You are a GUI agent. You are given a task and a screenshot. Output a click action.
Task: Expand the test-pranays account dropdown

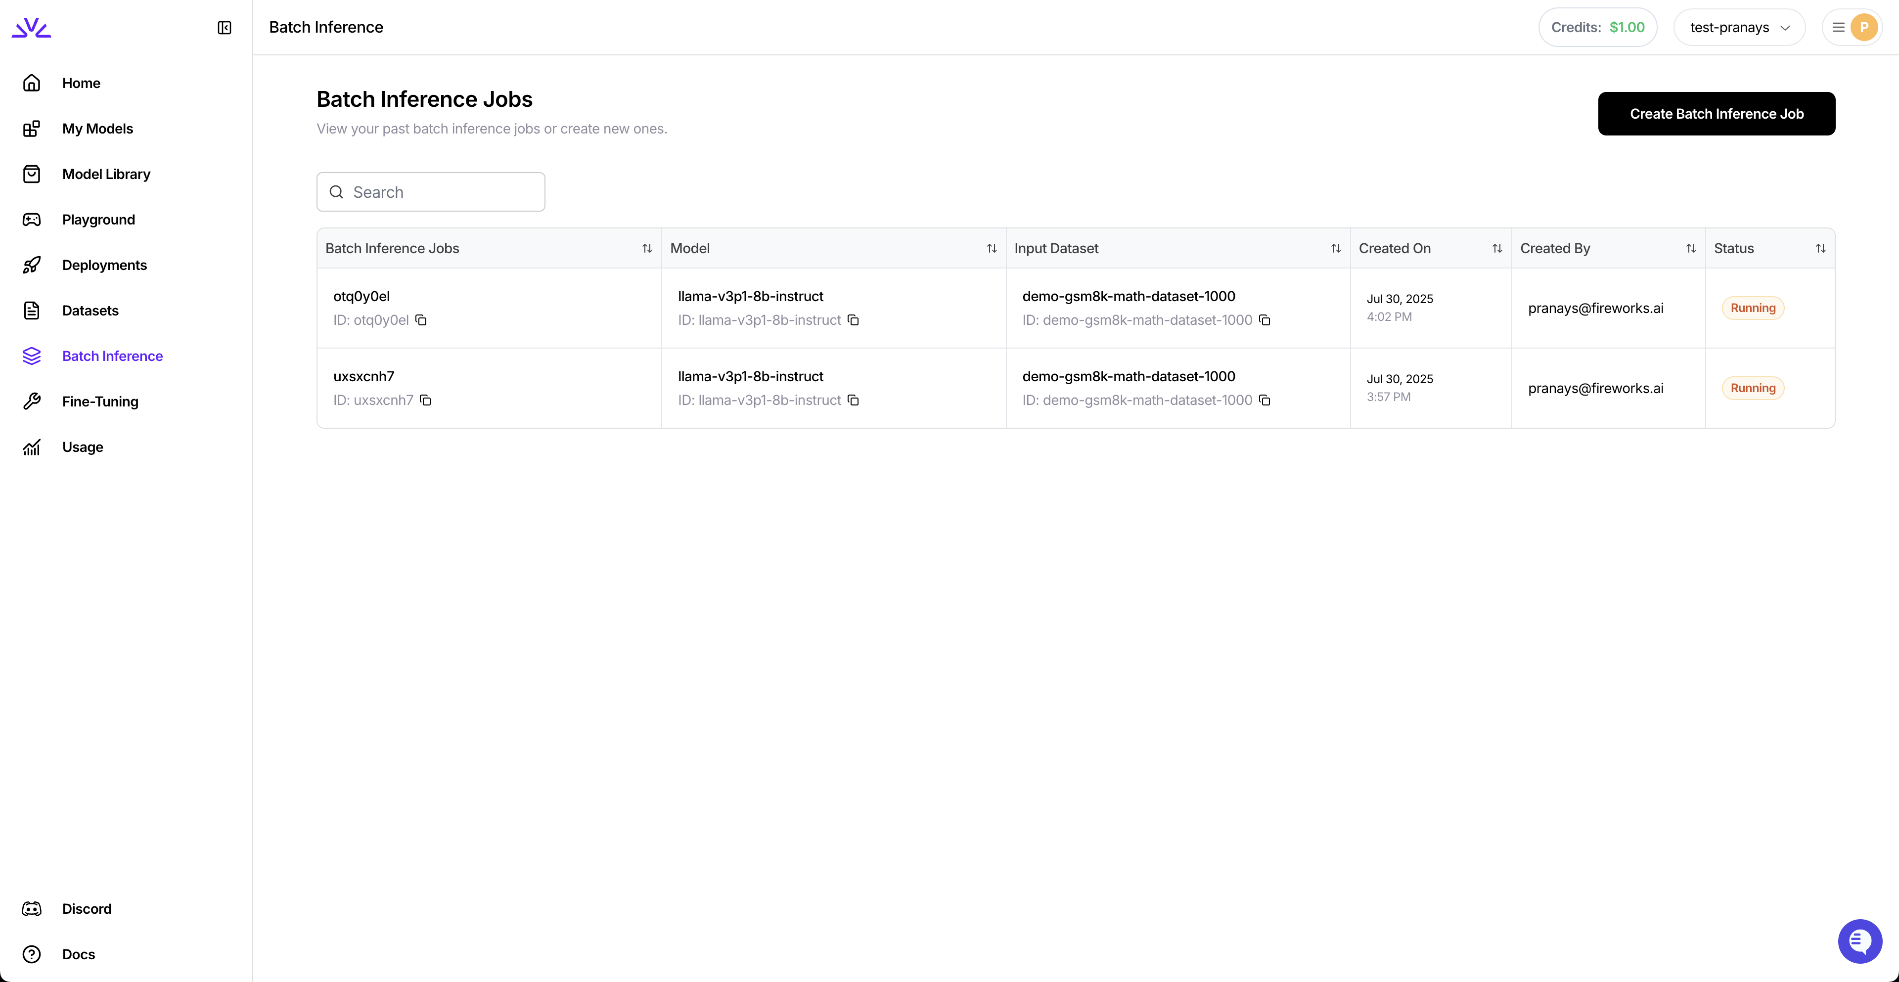pyautogui.click(x=1739, y=28)
